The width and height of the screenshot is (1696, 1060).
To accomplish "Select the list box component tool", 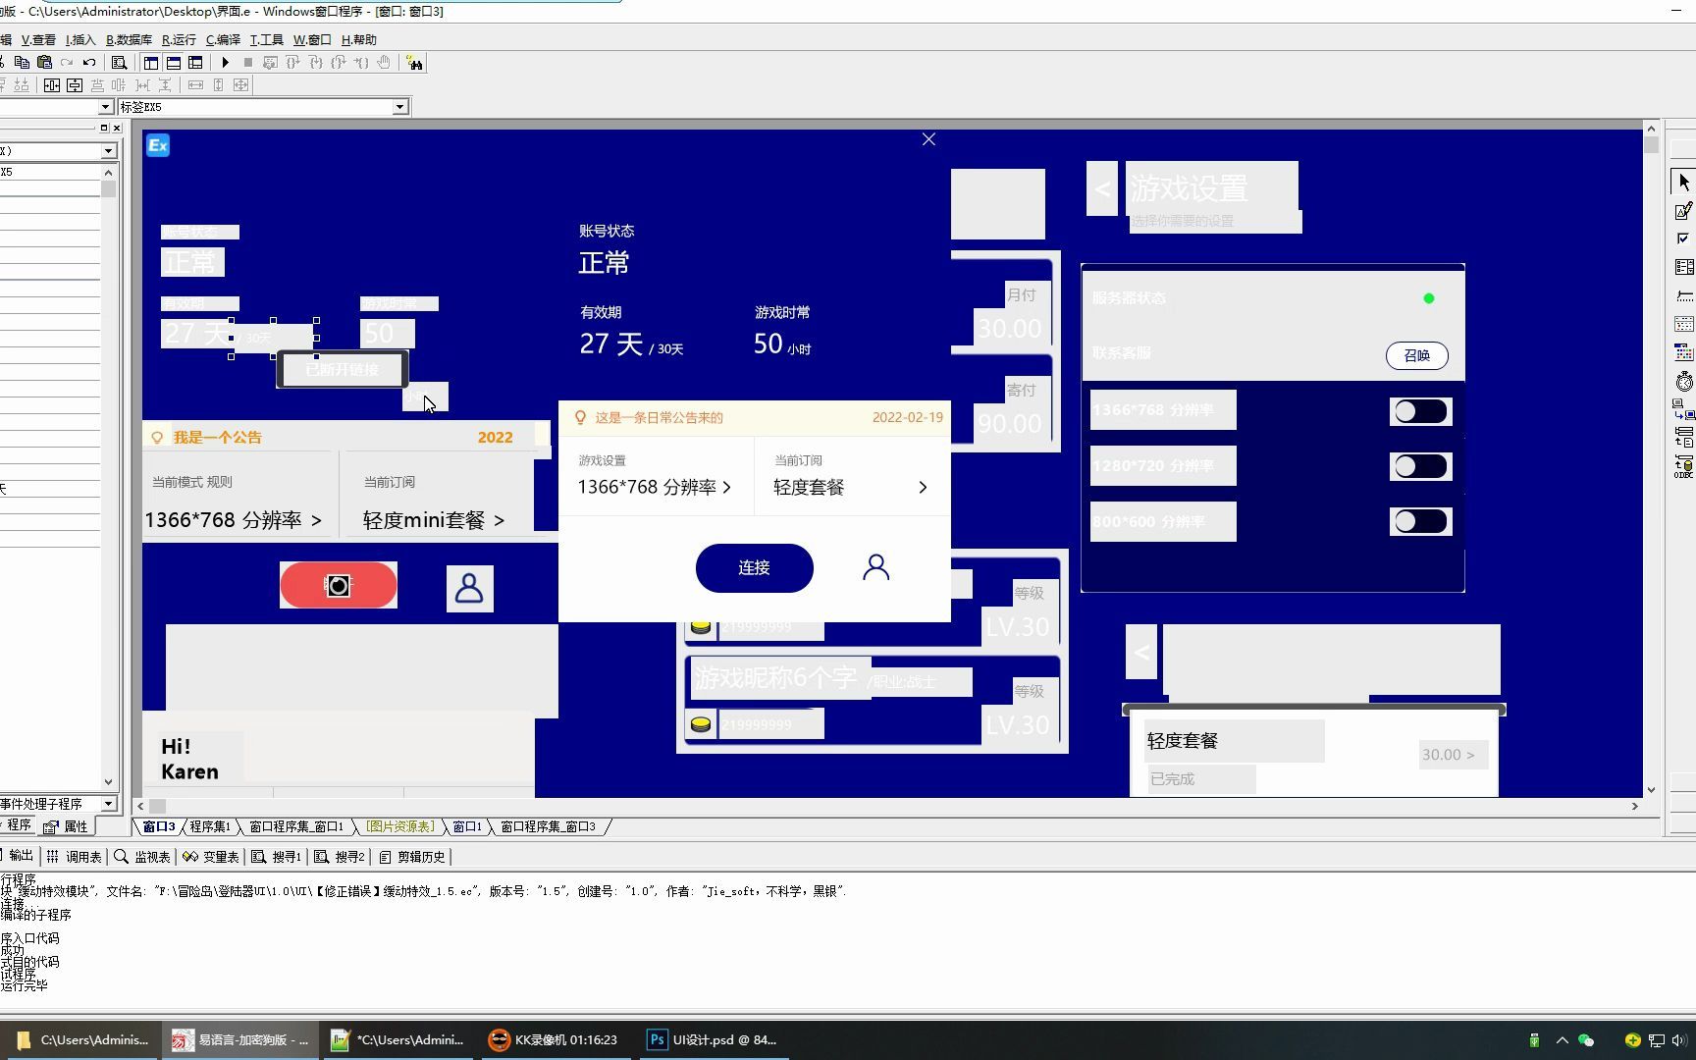I will pos(1684,267).
